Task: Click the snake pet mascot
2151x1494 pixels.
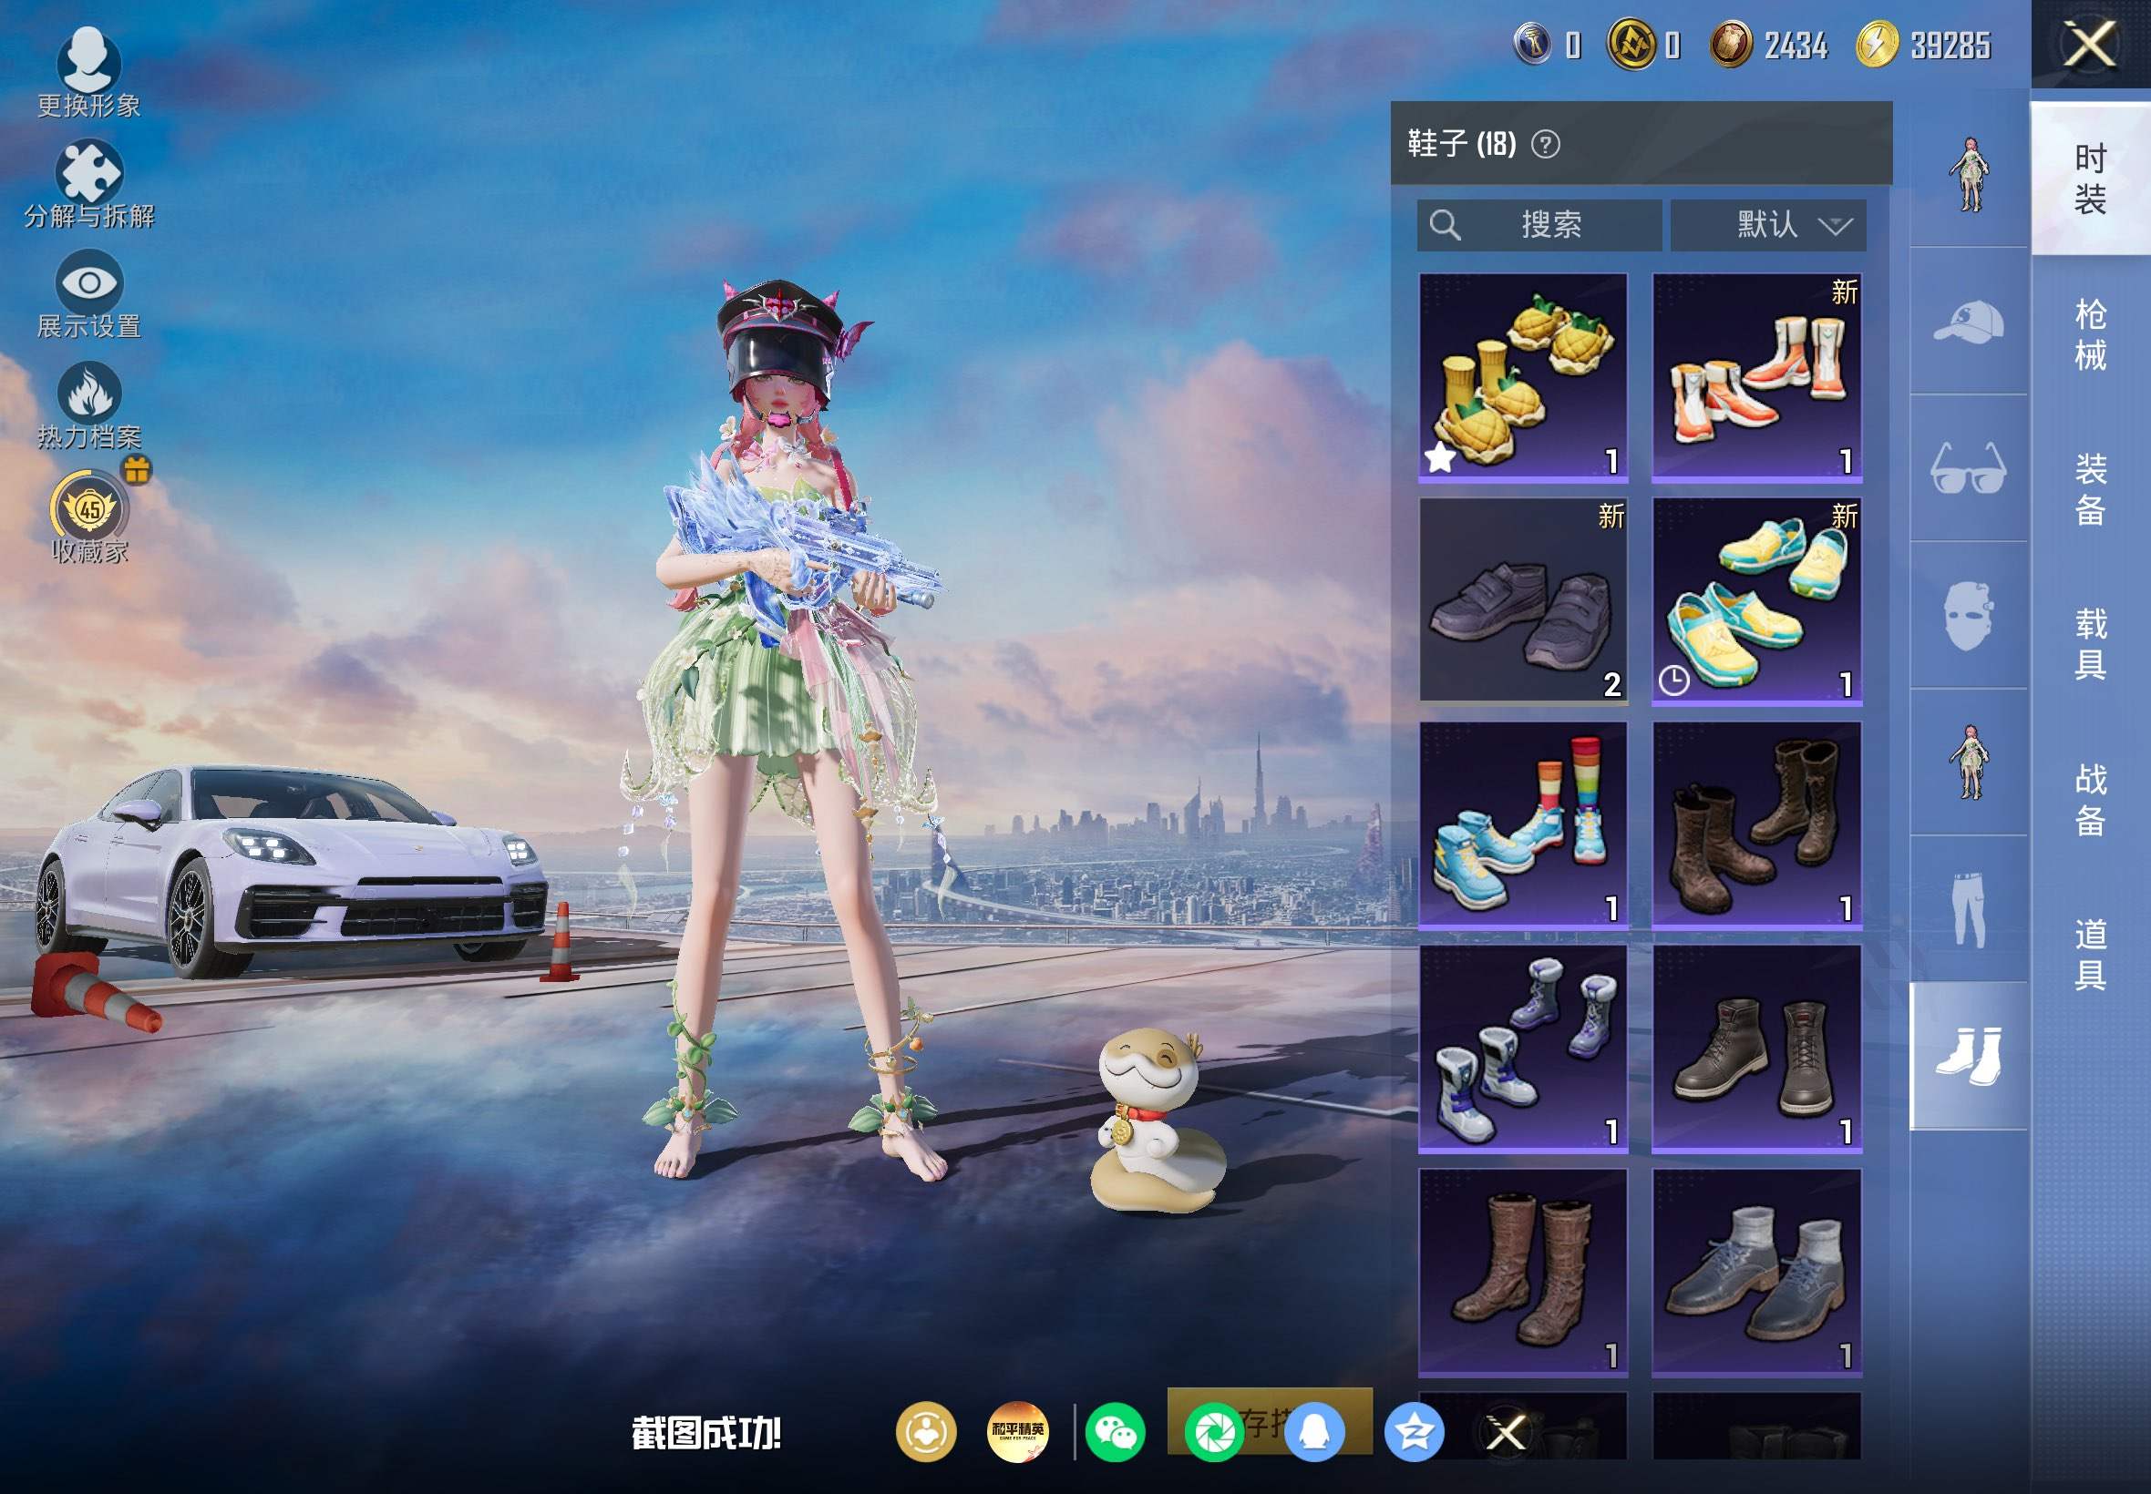Action: 1159,1120
